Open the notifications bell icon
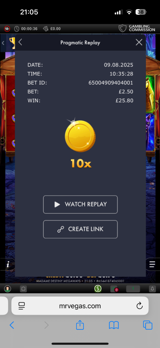 (152, 289)
